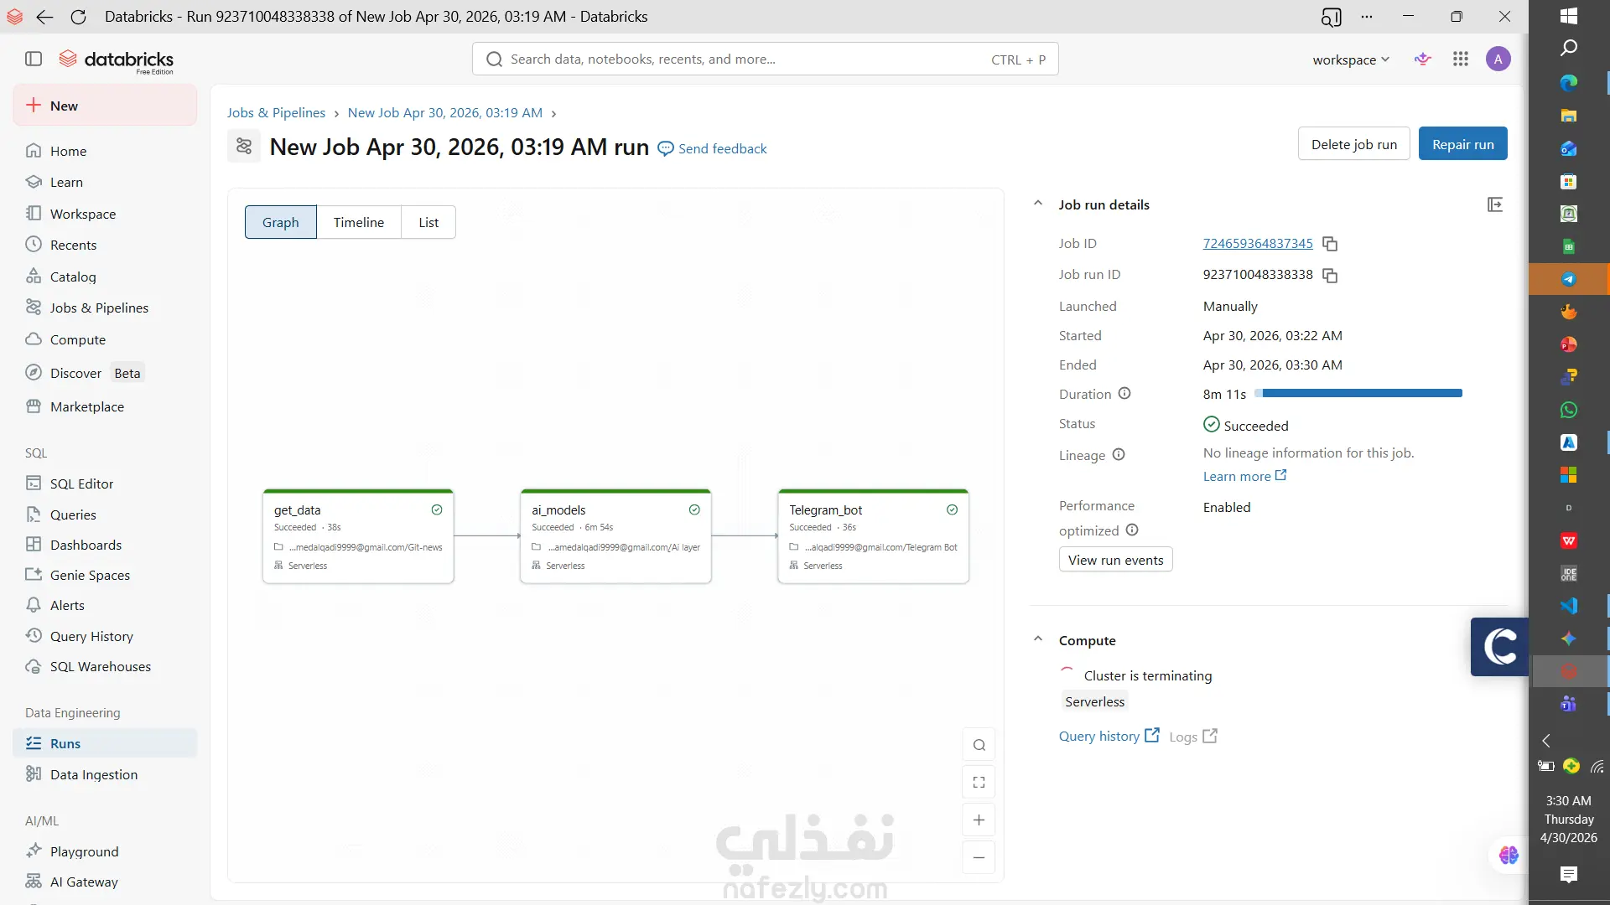Image resolution: width=1610 pixels, height=905 pixels.
Task: Copy the Job ID value
Action: (x=1330, y=244)
